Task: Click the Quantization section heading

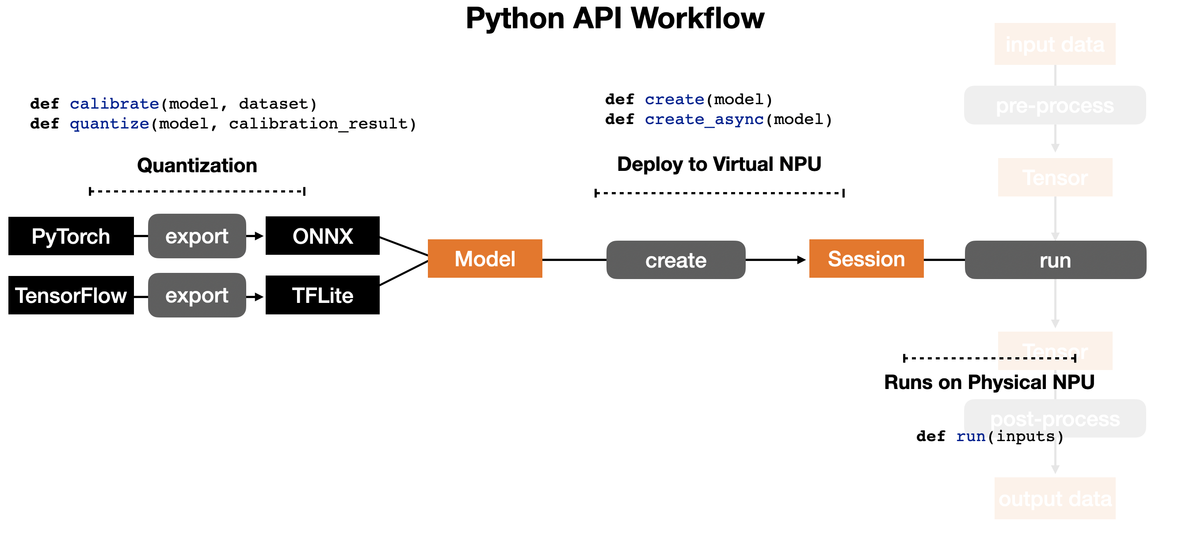Action: pyautogui.click(x=197, y=166)
